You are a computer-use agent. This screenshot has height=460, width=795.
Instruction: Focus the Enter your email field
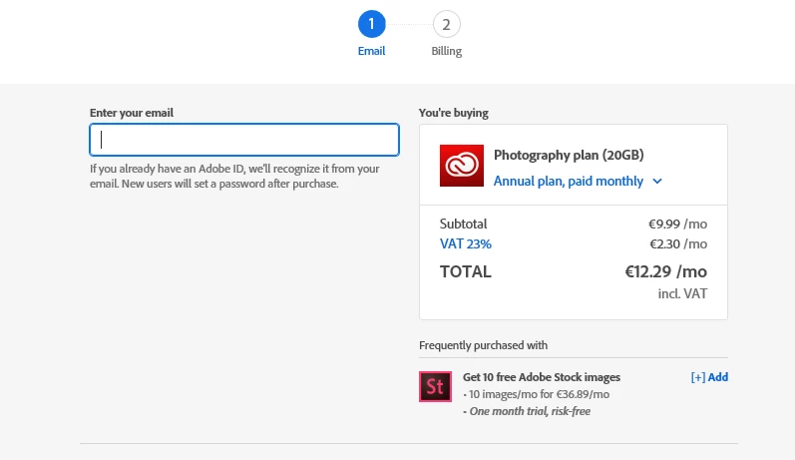tap(244, 140)
